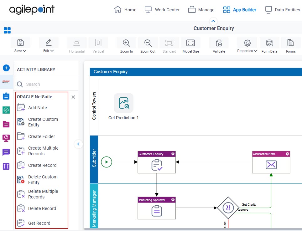Screen dimensions: 302x231
Task: Select the Marketing Approval task activity
Action: click(x=157, y=208)
